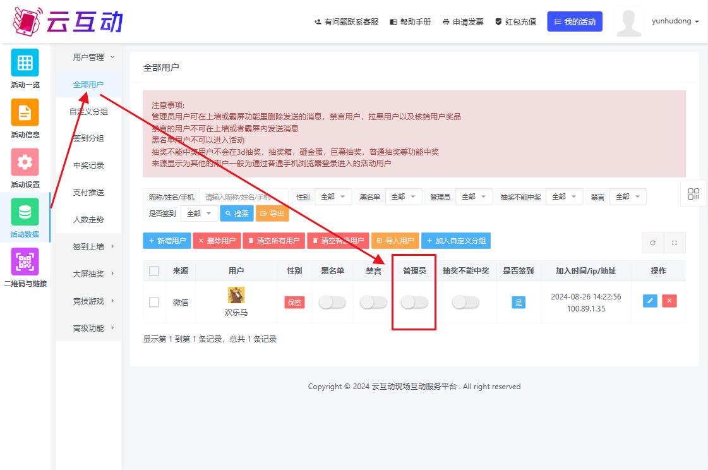This screenshot has height=470, width=708.
Task: Click the 新增用户 button
Action: (167, 241)
